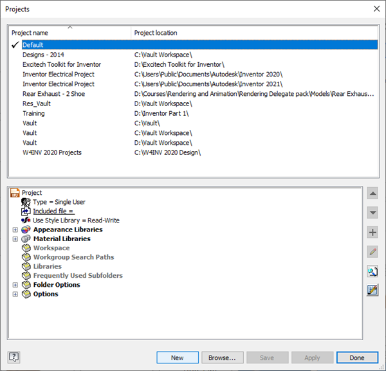Click the New project button
The height and width of the screenshot is (371, 386).
178,357
